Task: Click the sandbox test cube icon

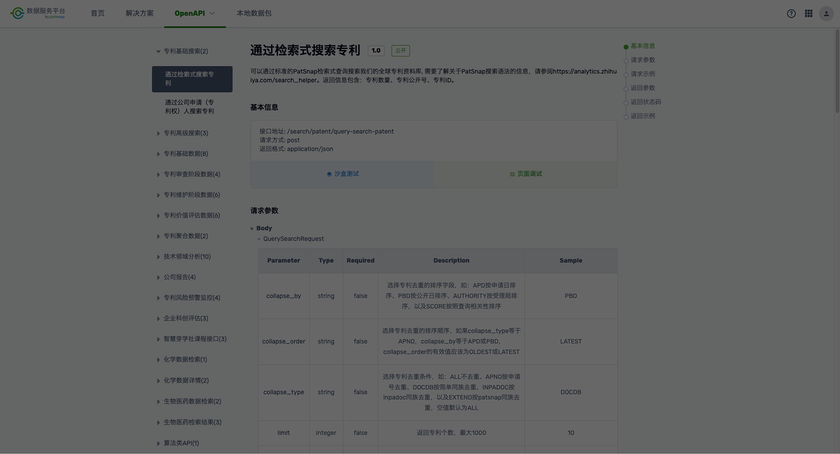Action: pyautogui.click(x=329, y=174)
